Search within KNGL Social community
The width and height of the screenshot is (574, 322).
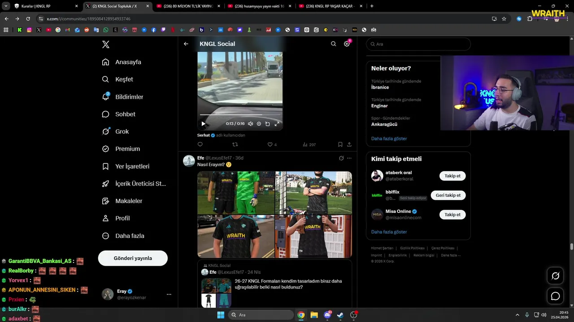point(333,44)
